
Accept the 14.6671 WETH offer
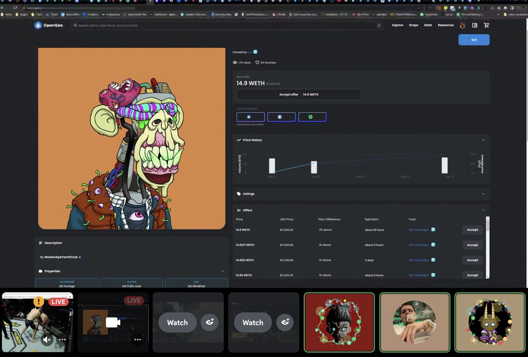coord(473,245)
